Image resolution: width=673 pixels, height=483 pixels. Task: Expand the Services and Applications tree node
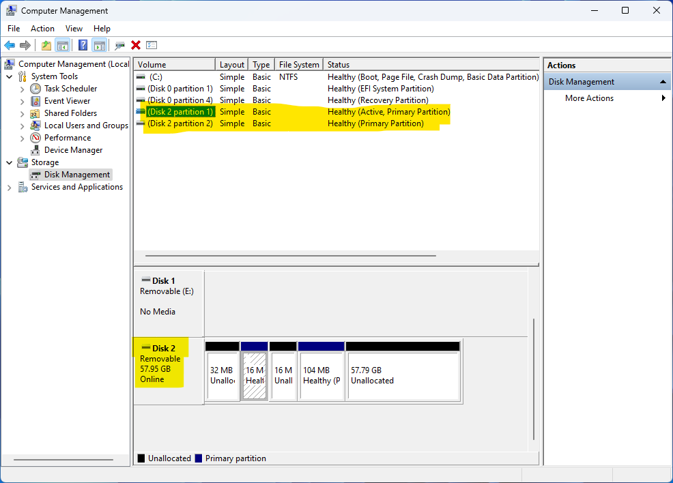(9, 186)
